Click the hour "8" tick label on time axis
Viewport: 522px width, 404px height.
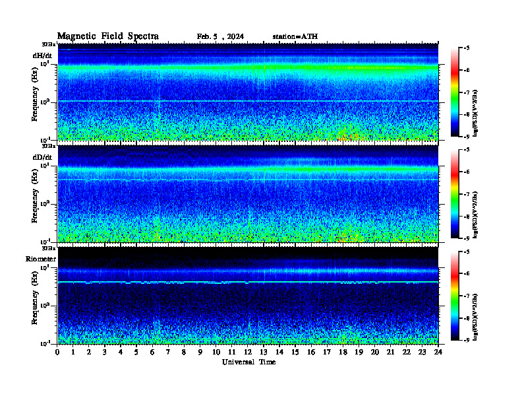coord(184,353)
